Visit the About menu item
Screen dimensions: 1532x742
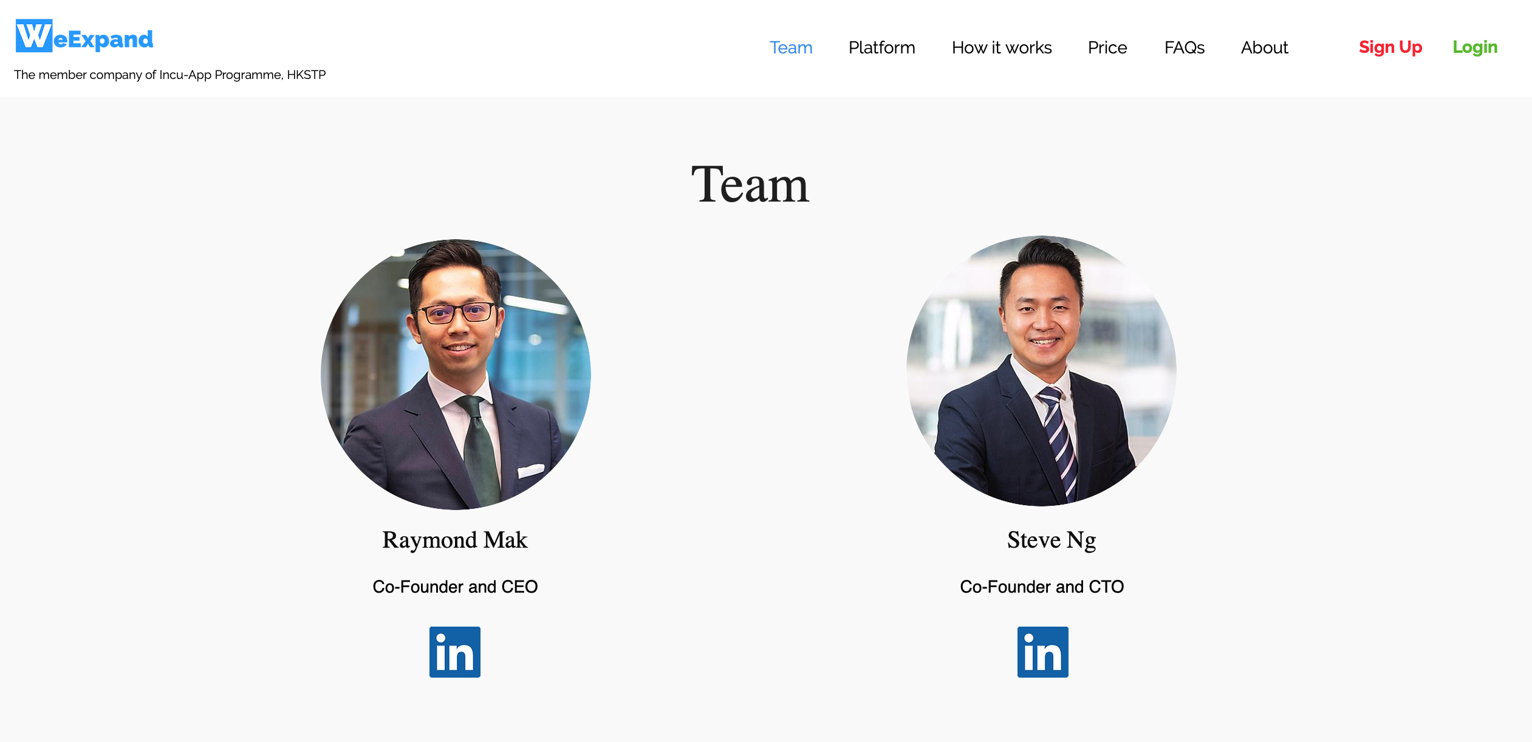[x=1265, y=47]
